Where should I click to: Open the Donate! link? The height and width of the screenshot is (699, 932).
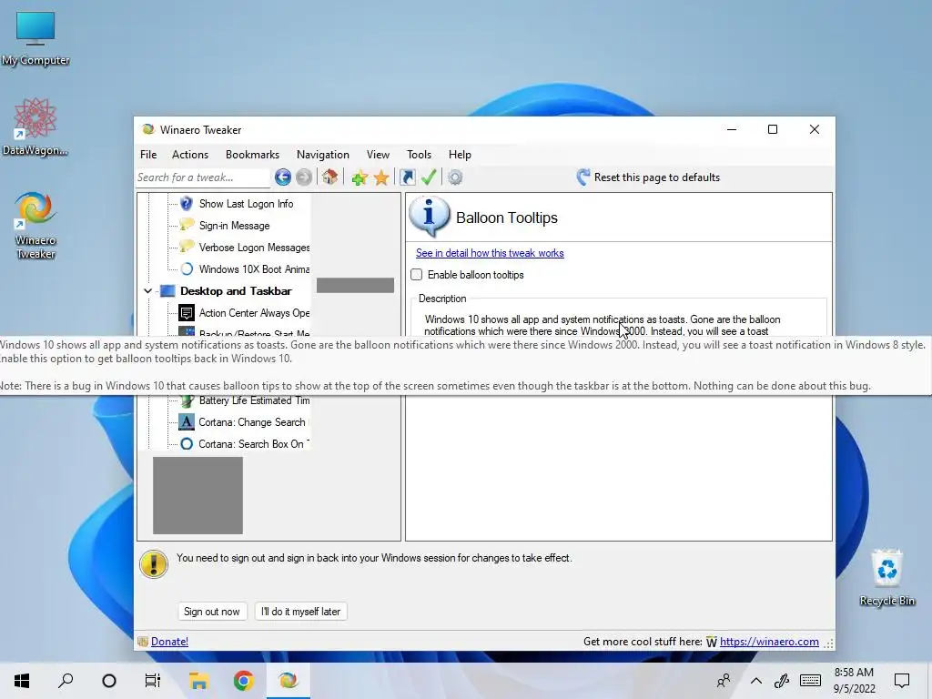point(169,642)
